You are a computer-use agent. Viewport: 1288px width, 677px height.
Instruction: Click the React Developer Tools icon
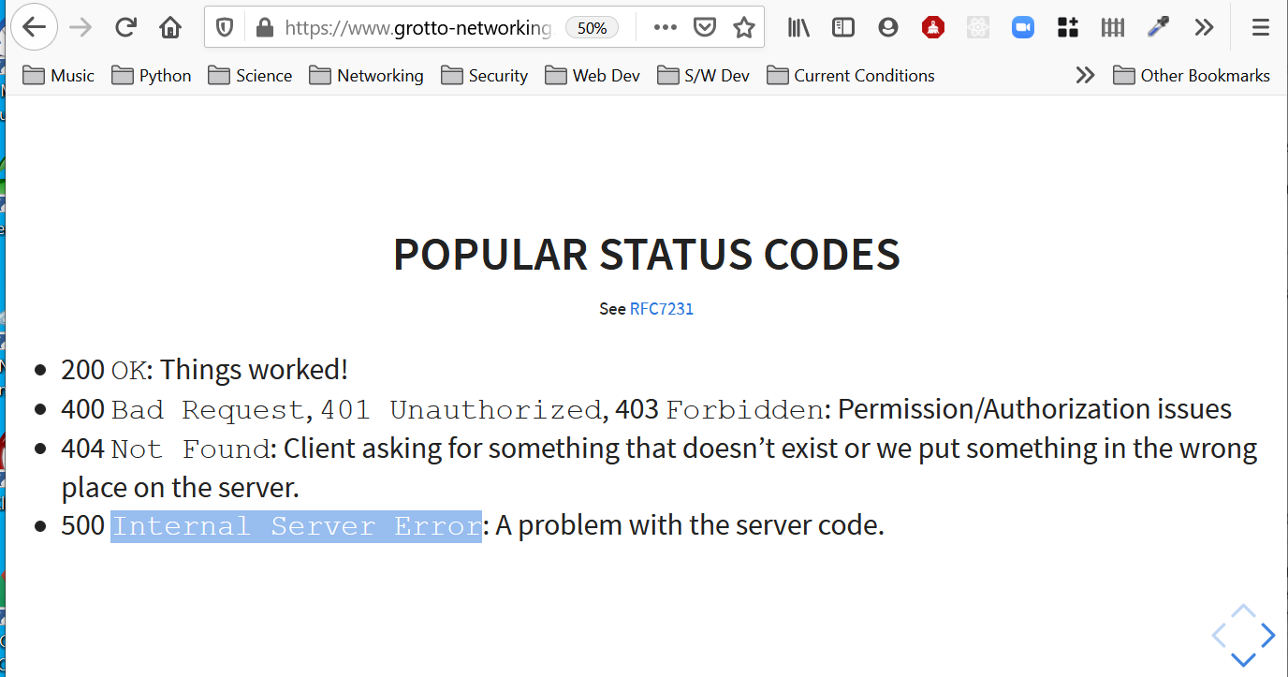point(978,28)
